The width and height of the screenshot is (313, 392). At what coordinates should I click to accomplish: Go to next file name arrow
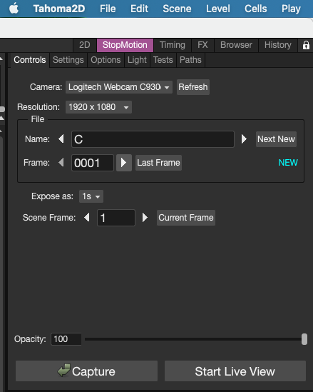[x=244, y=139]
